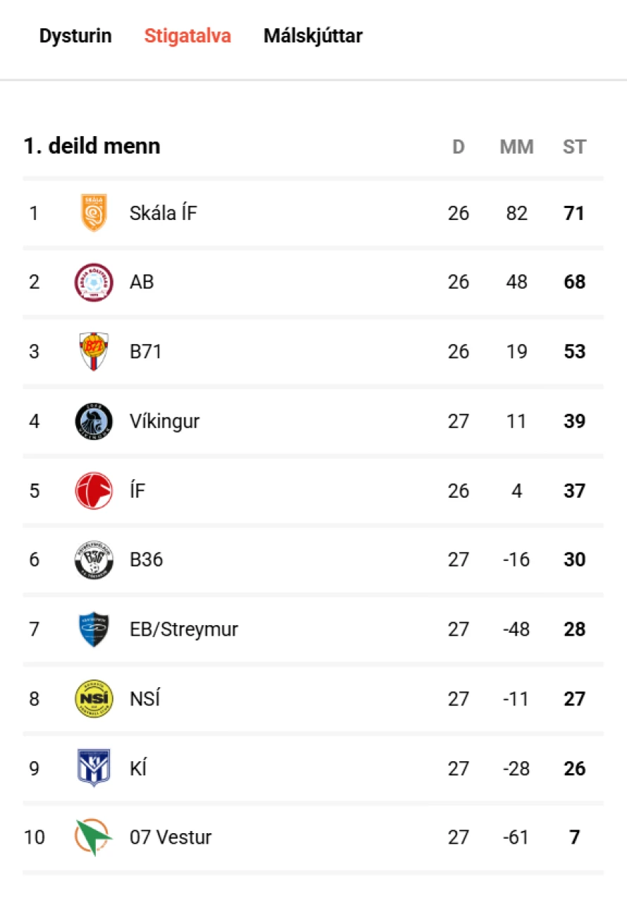Open the Skála ÍF team name link

pyautogui.click(x=163, y=213)
